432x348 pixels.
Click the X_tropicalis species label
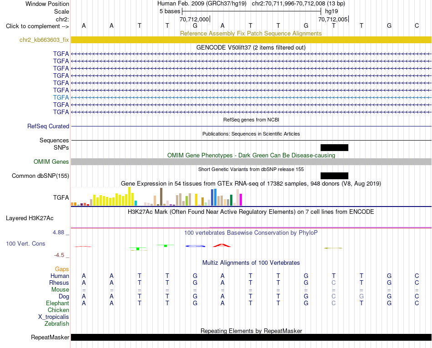54,317
